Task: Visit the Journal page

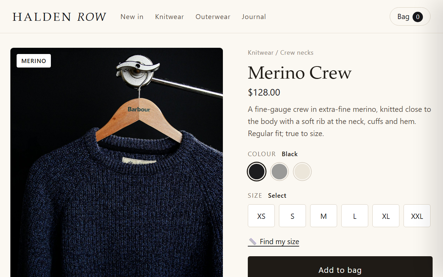Action: 254,17
